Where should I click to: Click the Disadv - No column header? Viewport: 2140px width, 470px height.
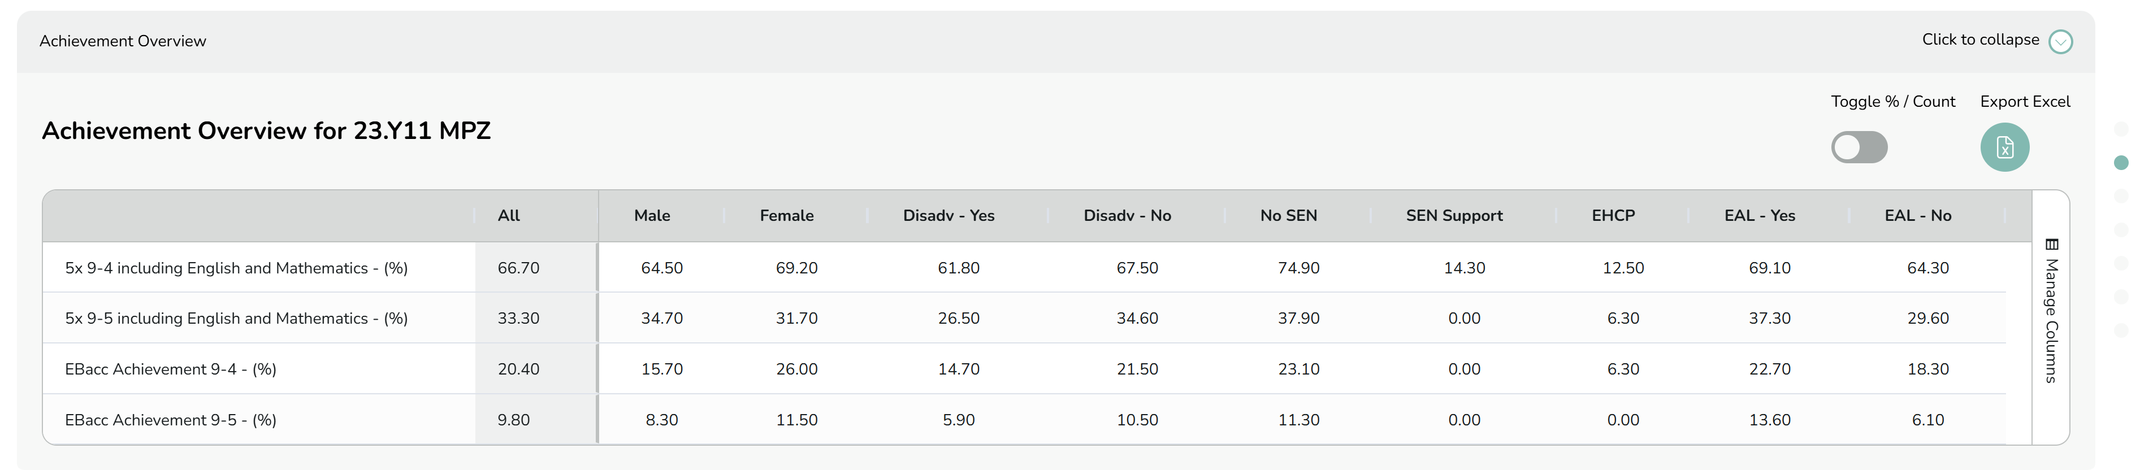tap(1127, 216)
